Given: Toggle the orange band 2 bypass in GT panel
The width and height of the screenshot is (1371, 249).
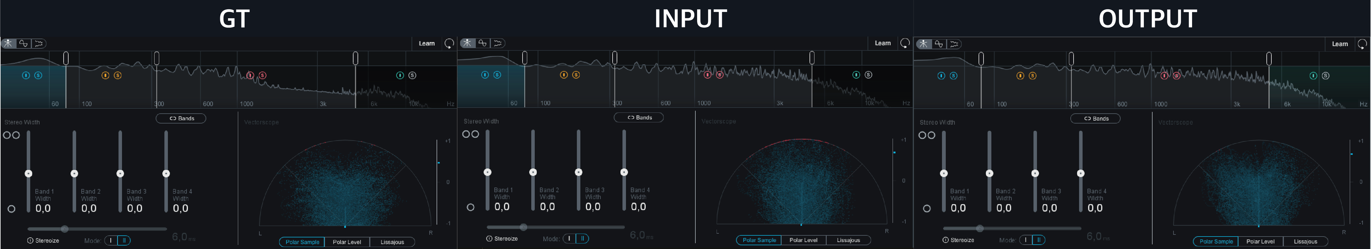Looking at the screenshot, I should coord(105,75).
